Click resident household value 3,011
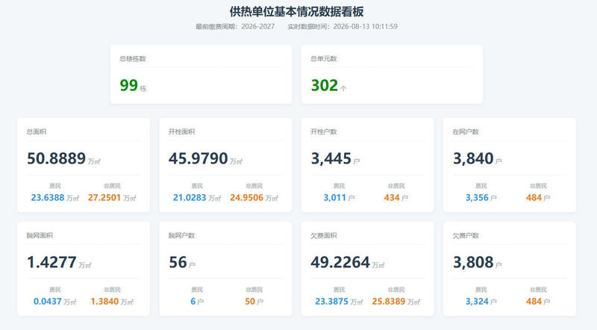 334,198
